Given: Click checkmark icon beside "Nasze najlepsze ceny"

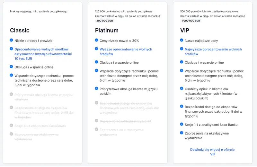Looking at the screenshot, I should point(182,40).
